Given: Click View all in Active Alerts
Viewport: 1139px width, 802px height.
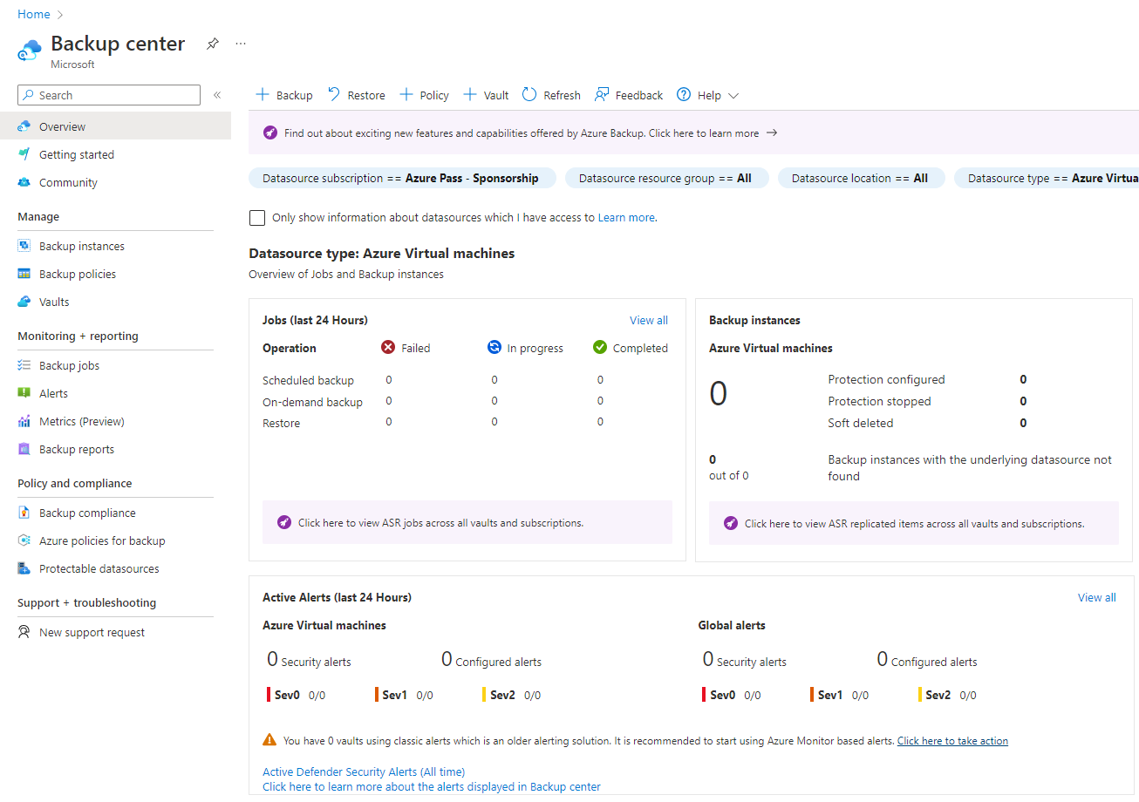Looking at the screenshot, I should pos(1097,597).
